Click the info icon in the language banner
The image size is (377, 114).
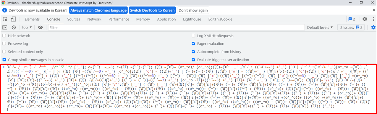tap(5, 10)
